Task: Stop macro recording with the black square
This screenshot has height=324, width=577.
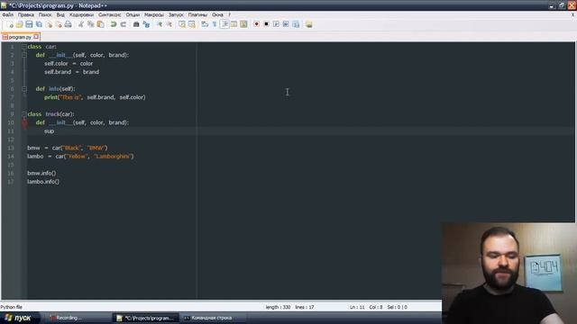Action: point(266,24)
